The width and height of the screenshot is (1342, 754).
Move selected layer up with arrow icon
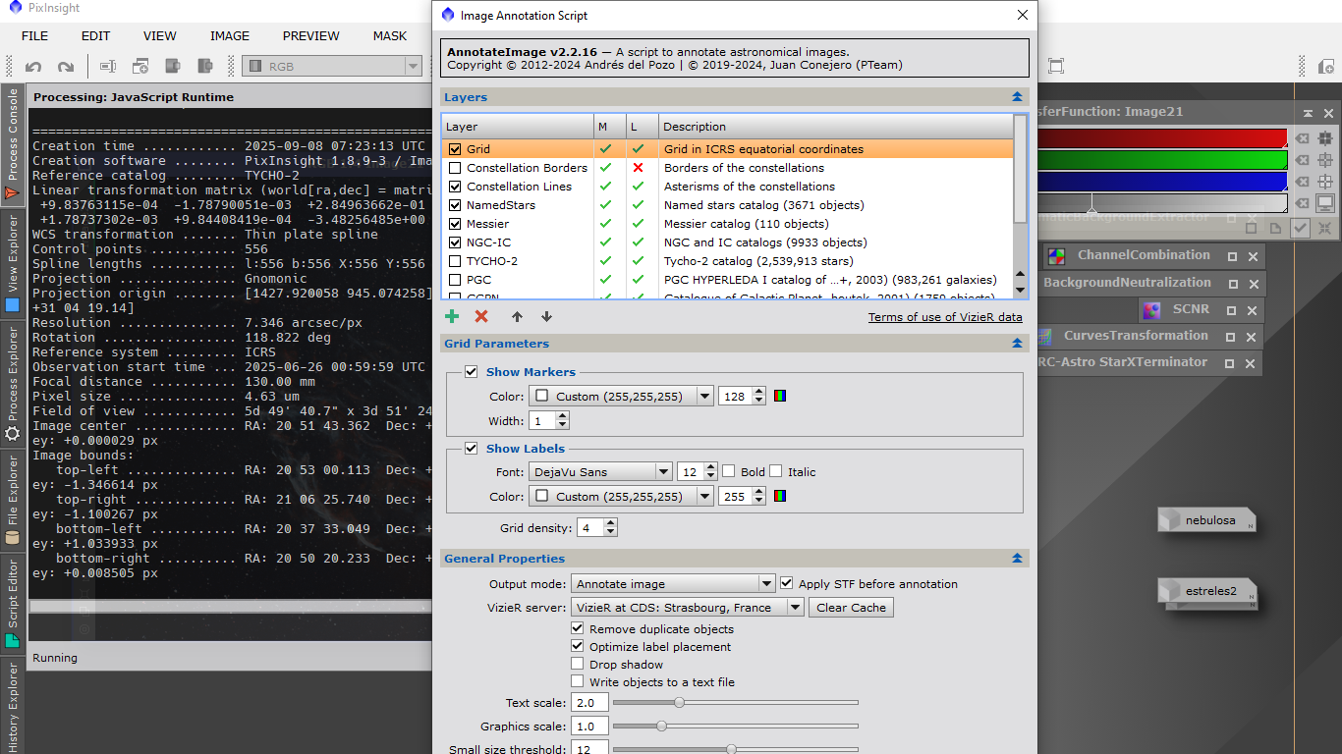coord(517,316)
